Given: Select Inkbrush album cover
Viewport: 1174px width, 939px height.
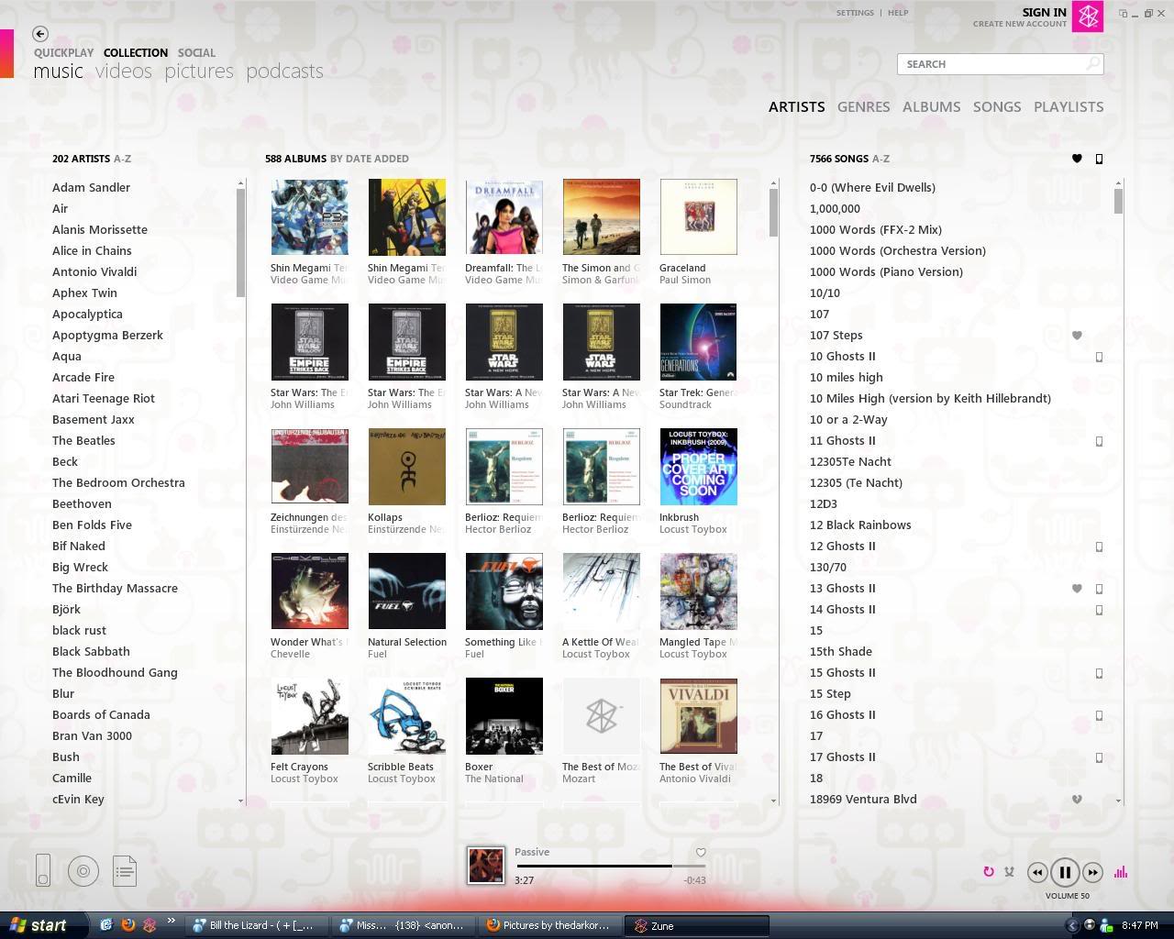Looking at the screenshot, I should [x=698, y=466].
